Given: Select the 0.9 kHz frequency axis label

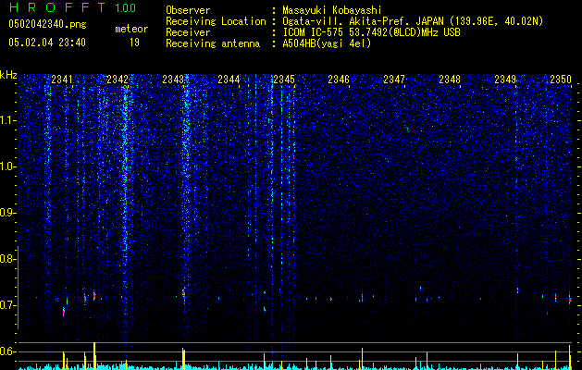Looking at the screenshot, I should click(7, 213).
